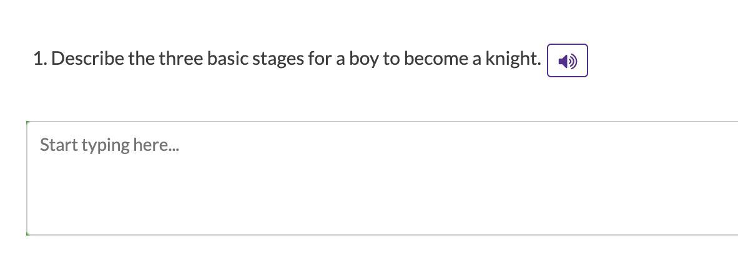The image size is (738, 253).
Task: Click the purple speaker icon
Action: coord(567,61)
